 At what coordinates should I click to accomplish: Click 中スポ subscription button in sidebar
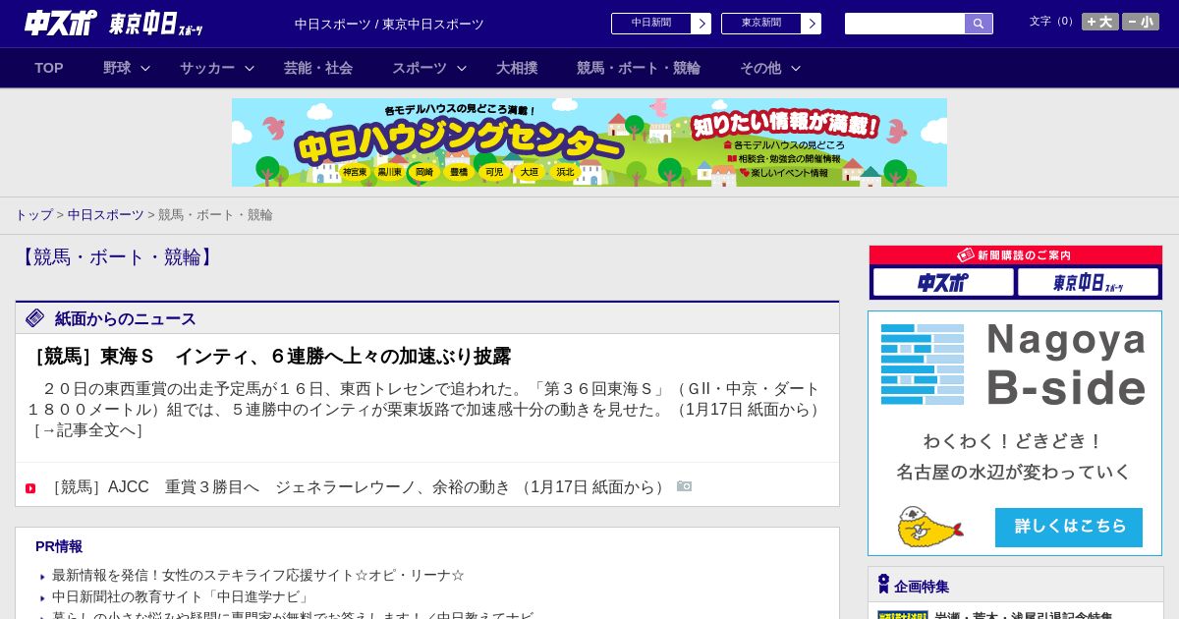click(943, 282)
